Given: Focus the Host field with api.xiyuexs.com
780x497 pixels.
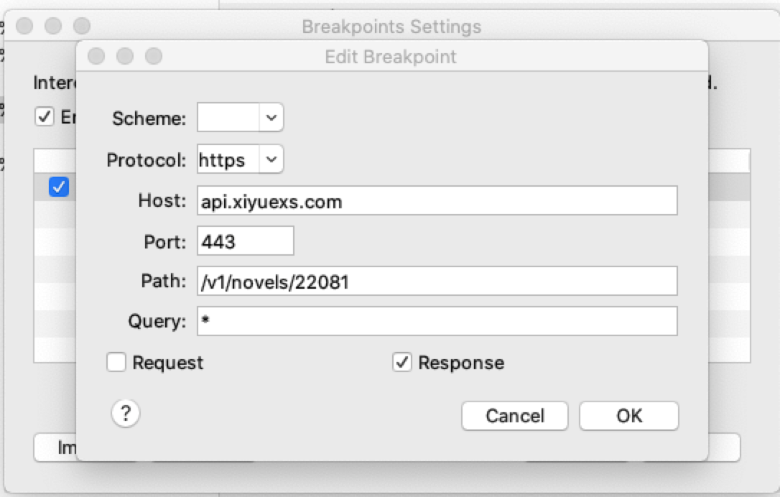Looking at the screenshot, I should point(437,201).
